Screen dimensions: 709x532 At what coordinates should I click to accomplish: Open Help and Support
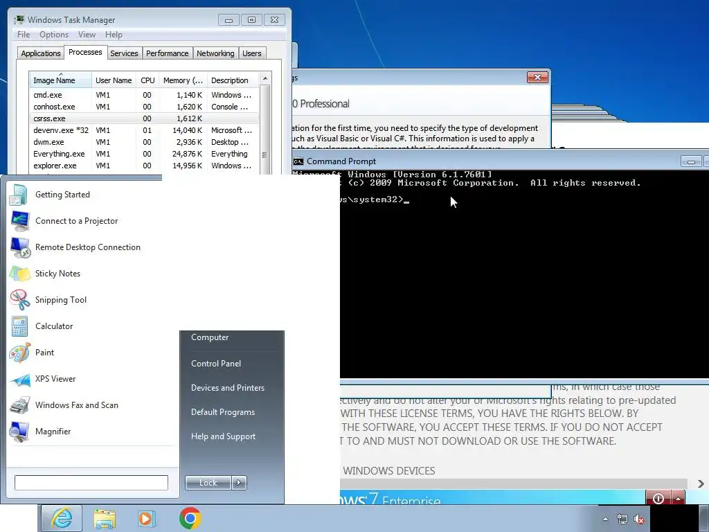224,436
